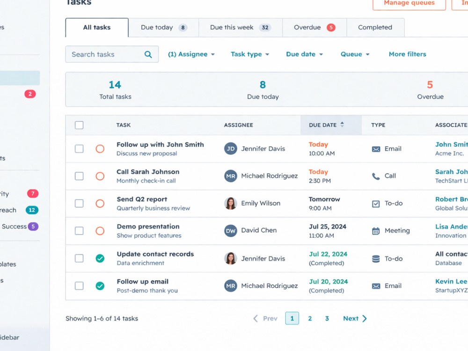Open the Task type filter dropdown
This screenshot has height=351, width=468.
[250, 54]
